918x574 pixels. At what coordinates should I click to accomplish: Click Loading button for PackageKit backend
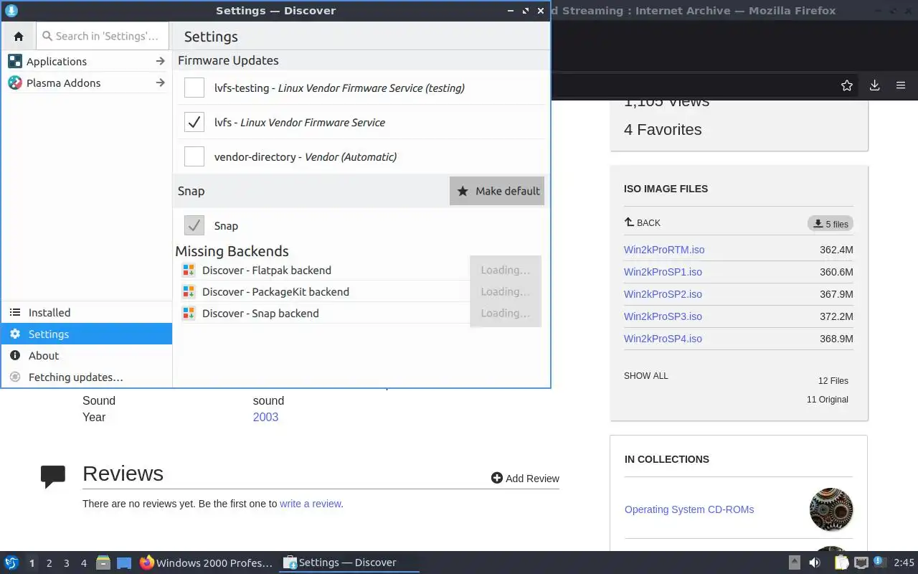point(506,291)
